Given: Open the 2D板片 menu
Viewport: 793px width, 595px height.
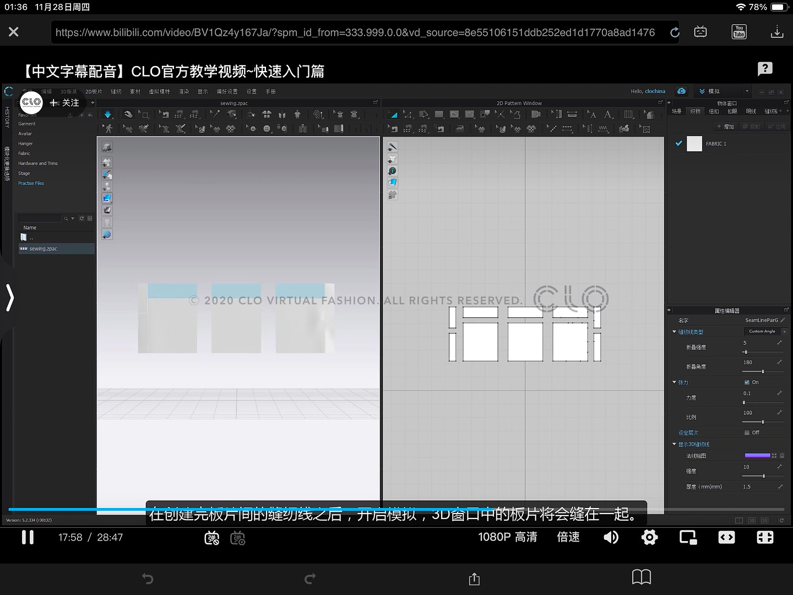Looking at the screenshot, I should tap(94, 91).
